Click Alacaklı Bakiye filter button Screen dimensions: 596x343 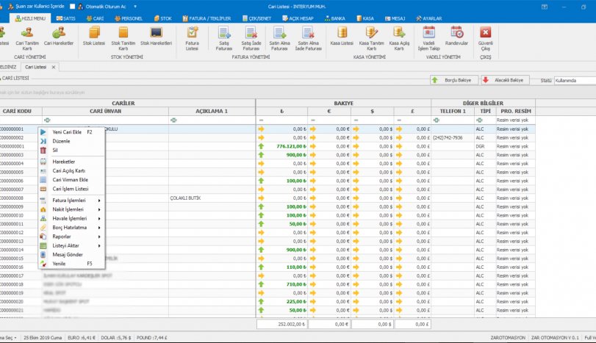click(x=505, y=80)
